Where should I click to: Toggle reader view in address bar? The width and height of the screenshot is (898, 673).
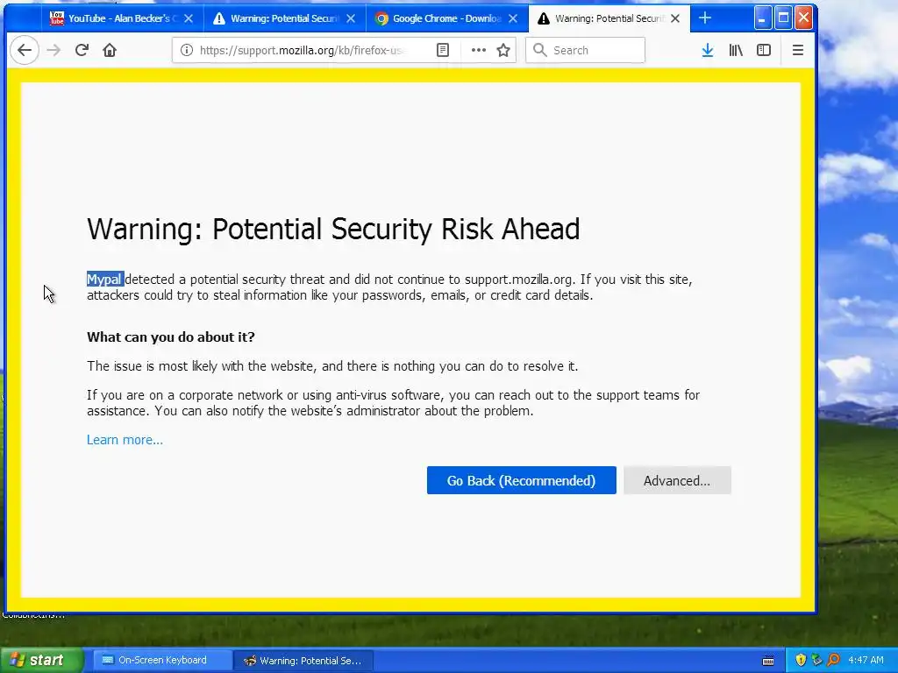click(x=443, y=50)
